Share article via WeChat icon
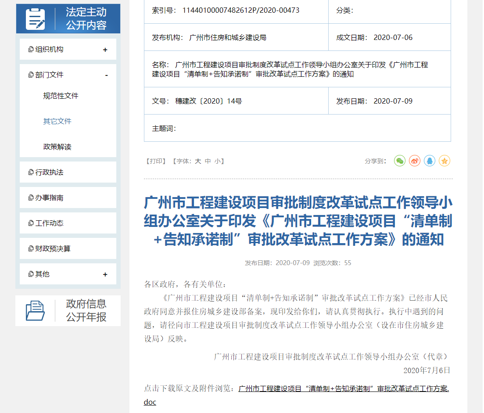 click(399, 161)
